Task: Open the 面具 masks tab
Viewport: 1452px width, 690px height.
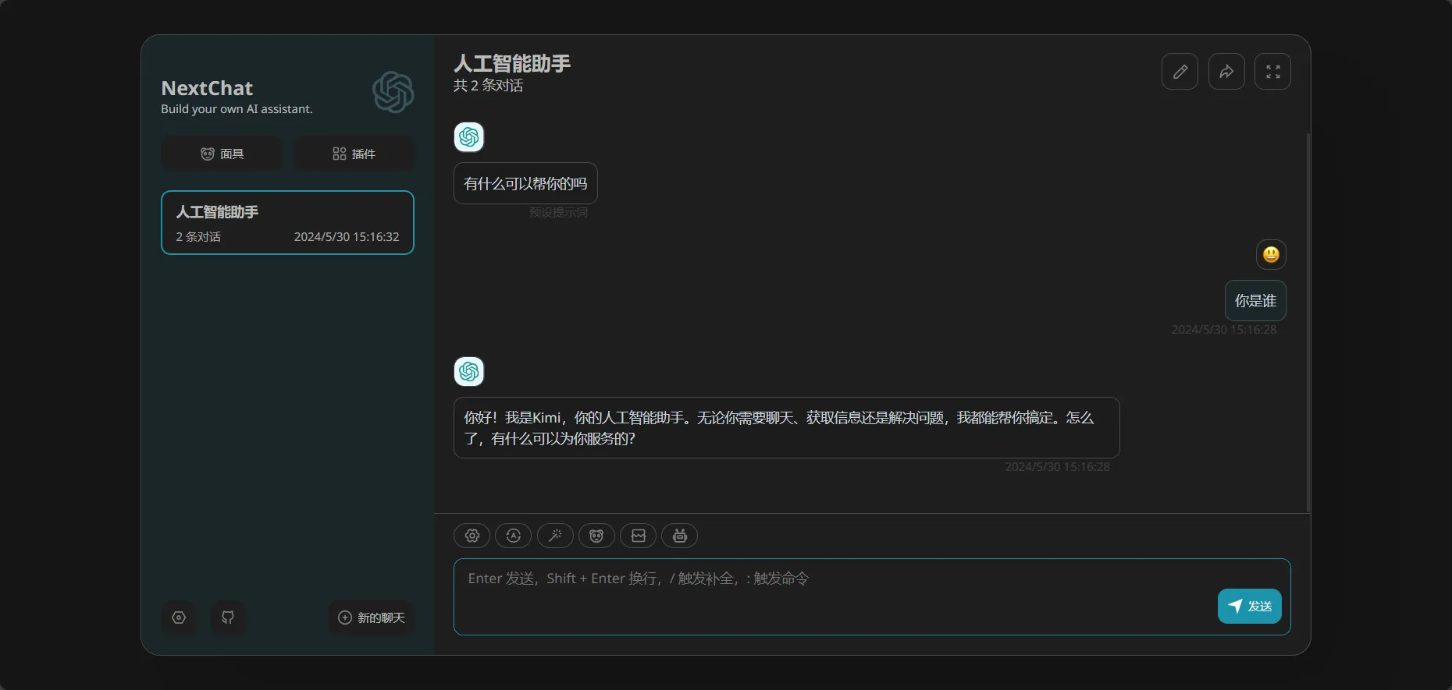Action: point(222,154)
